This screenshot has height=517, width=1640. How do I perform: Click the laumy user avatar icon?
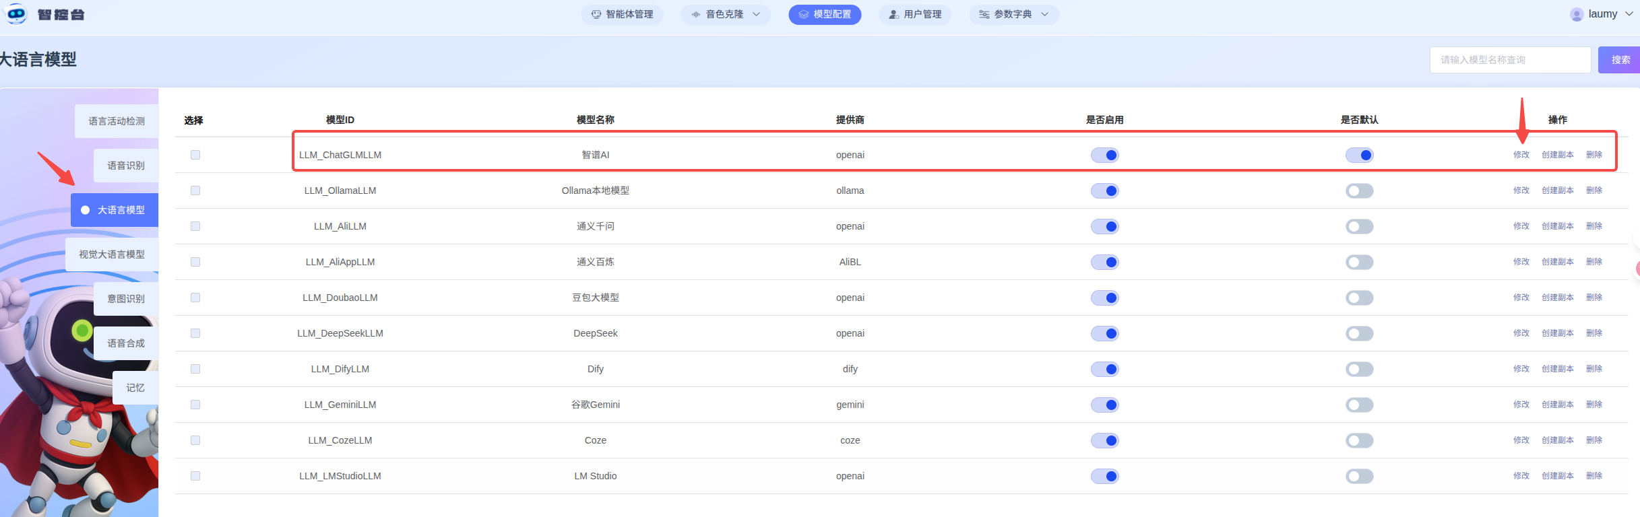(x=1577, y=14)
